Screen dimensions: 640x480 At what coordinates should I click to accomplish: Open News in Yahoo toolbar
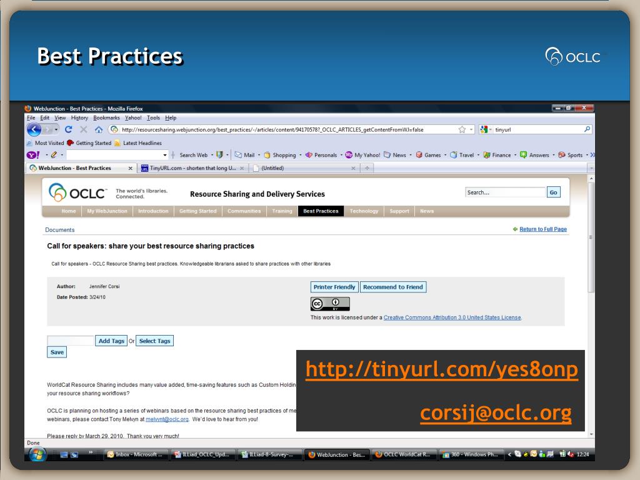click(x=395, y=155)
